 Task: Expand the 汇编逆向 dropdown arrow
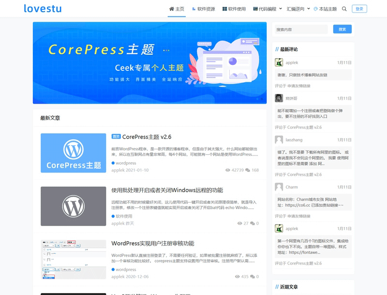click(x=309, y=9)
